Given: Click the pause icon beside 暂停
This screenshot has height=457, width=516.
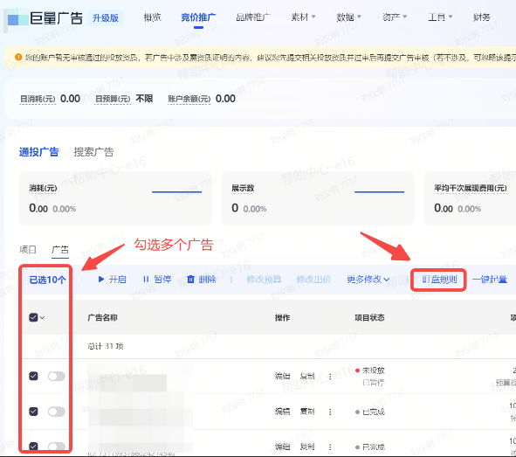Looking at the screenshot, I should pos(146,280).
